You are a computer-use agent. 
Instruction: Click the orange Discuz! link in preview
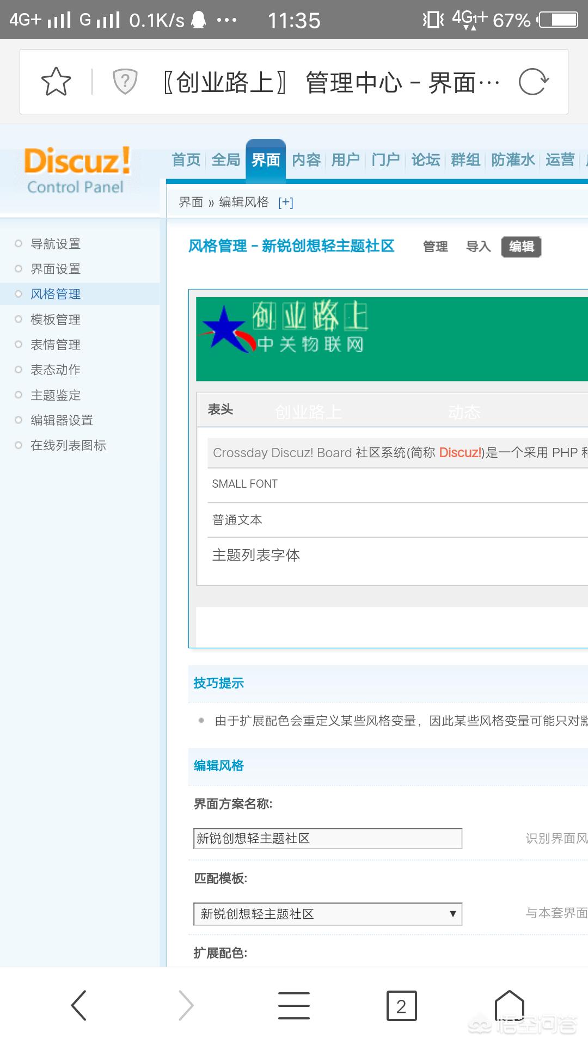(460, 453)
